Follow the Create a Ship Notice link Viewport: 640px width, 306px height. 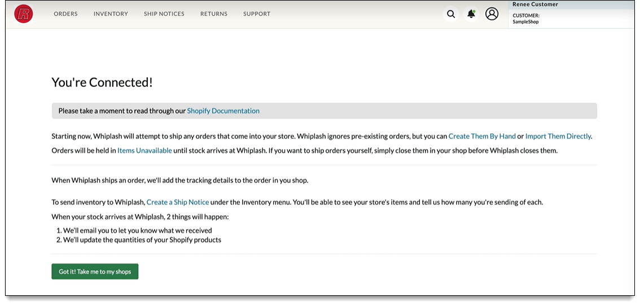click(x=178, y=202)
